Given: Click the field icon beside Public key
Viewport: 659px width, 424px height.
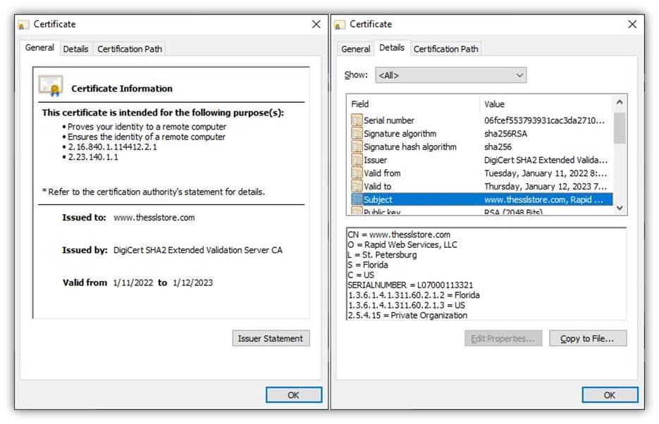Looking at the screenshot, I should [x=358, y=212].
